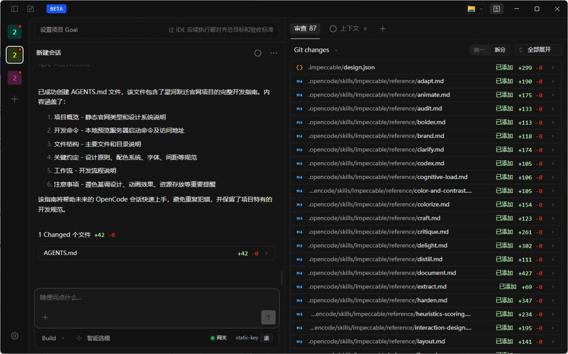Expand the clarify.md row chevron
This screenshot has height=354, width=568.
(553, 150)
